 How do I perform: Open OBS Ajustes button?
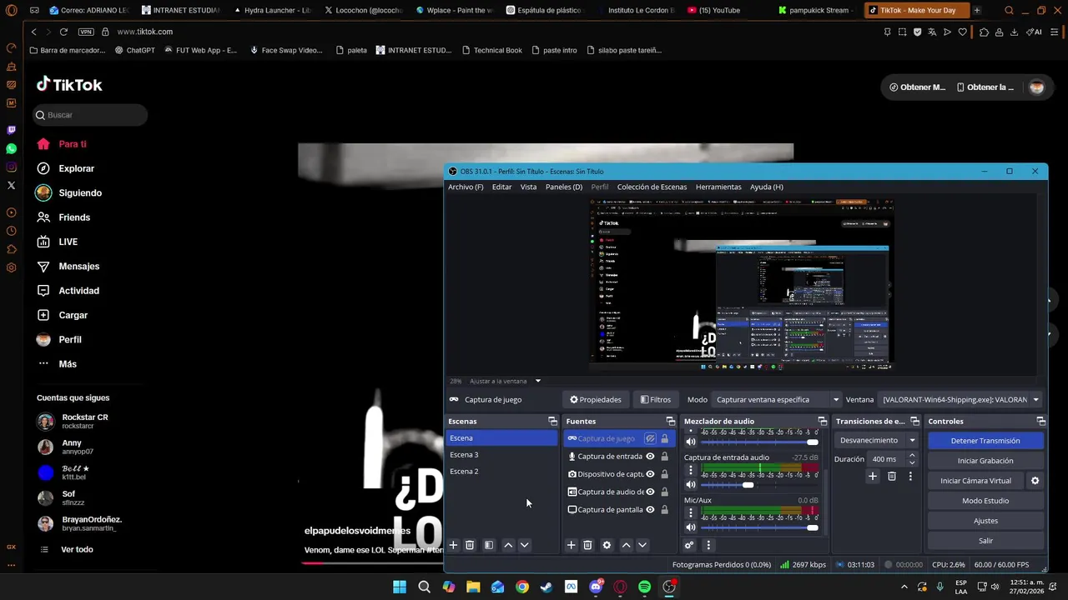click(985, 521)
